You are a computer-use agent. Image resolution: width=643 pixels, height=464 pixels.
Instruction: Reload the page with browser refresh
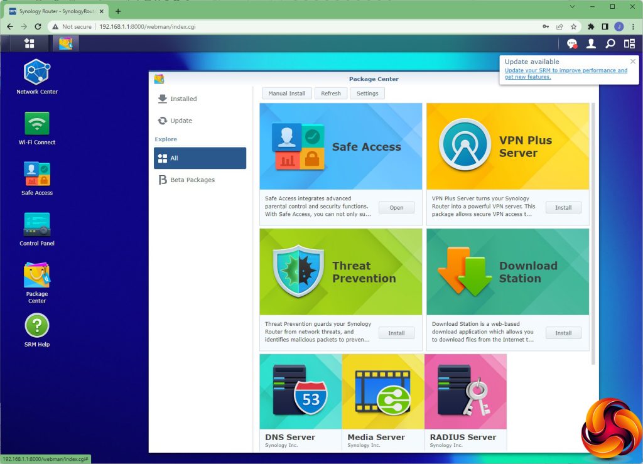(38, 26)
